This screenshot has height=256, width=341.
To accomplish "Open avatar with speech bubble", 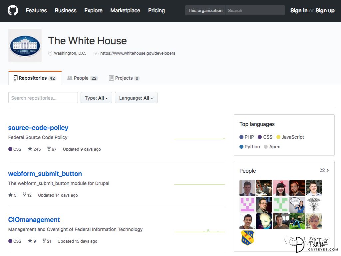I will click(x=297, y=205).
